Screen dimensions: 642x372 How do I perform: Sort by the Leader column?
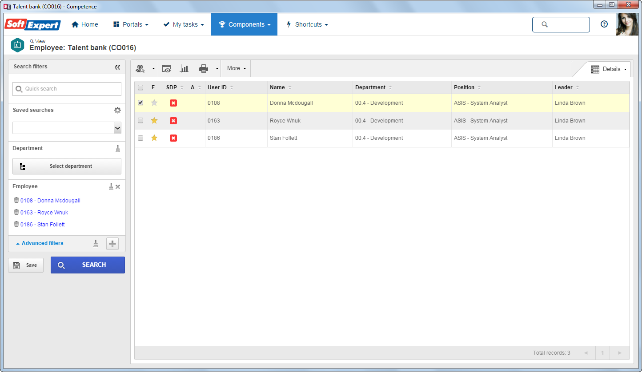[567, 87]
